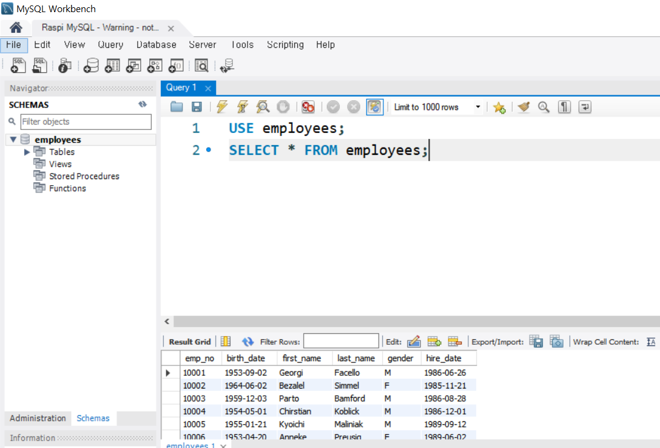Select the employees 1 result tab
The width and height of the screenshot is (660, 448).
pos(190,444)
